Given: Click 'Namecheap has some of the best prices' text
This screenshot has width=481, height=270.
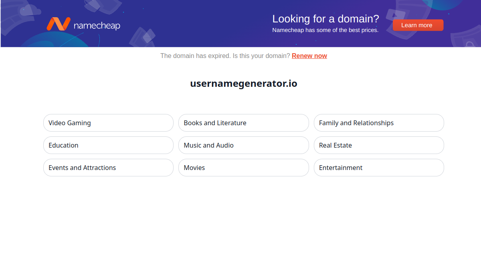Looking at the screenshot, I should pyautogui.click(x=325, y=30).
